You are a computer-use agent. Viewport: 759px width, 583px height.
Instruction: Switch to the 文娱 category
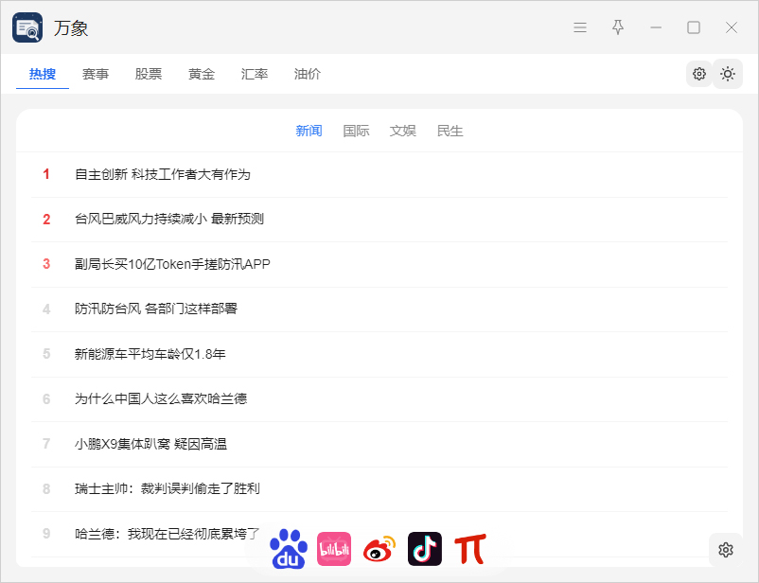403,131
